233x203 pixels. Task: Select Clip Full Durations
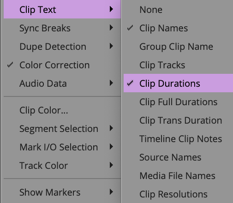click(178, 101)
